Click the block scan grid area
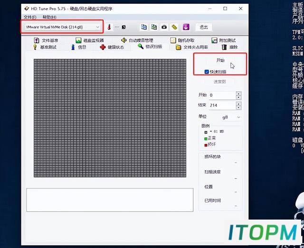304x248 pixels. point(110,118)
